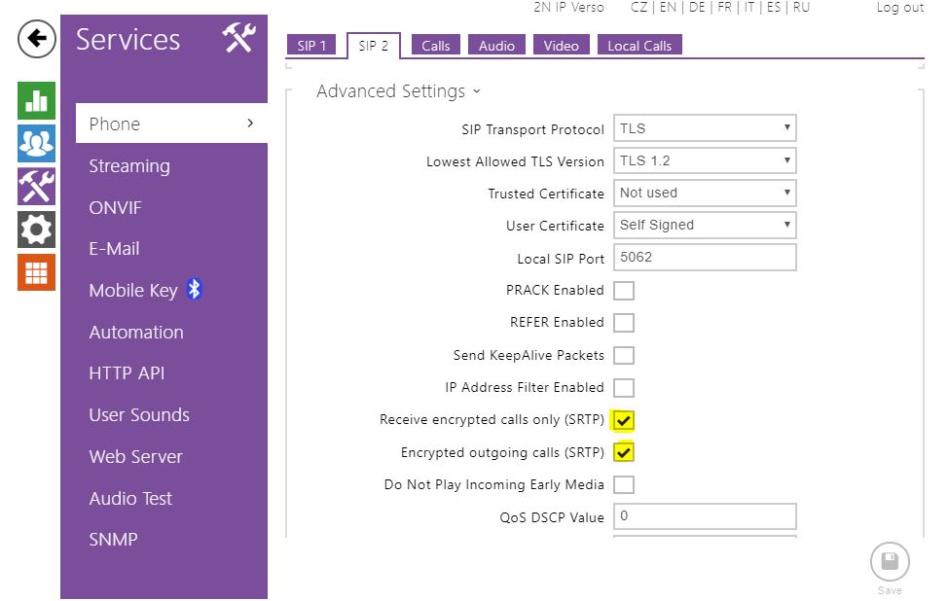This screenshot has height=601, width=948.
Task: Uncheck Receive encrypted calls only (SRTP)
Action: [624, 420]
